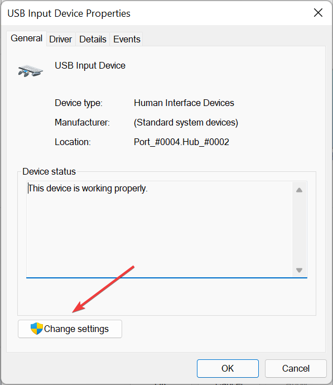The image size is (333, 385).
Task: Click the scroll up arrow in Device status
Action: [x=299, y=190]
